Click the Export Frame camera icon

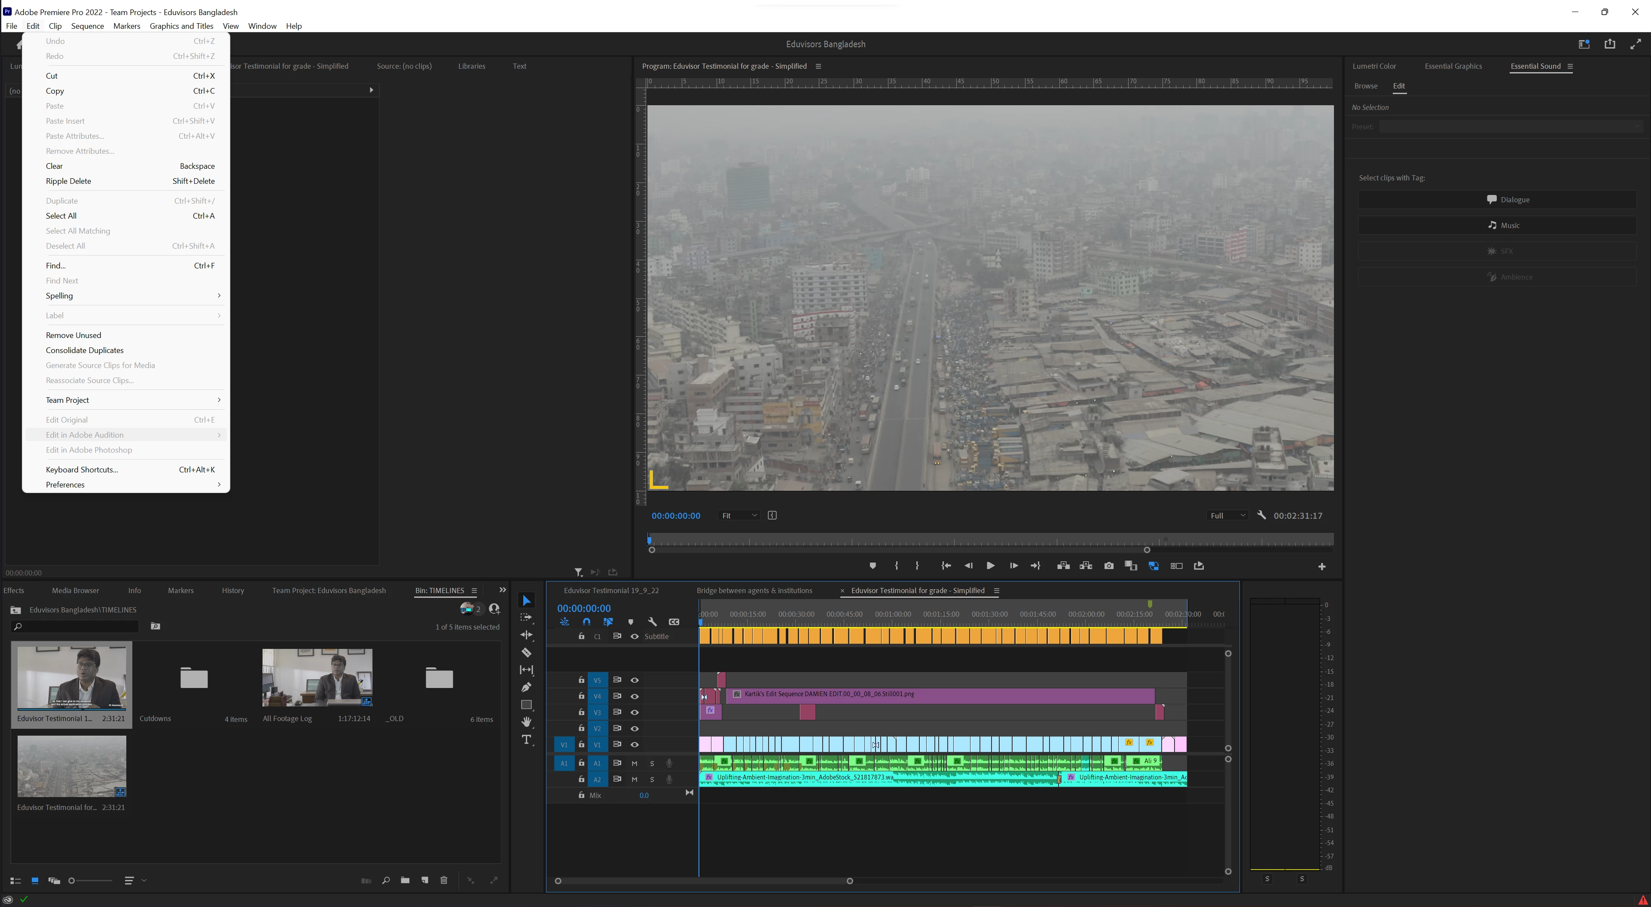pos(1109,566)
